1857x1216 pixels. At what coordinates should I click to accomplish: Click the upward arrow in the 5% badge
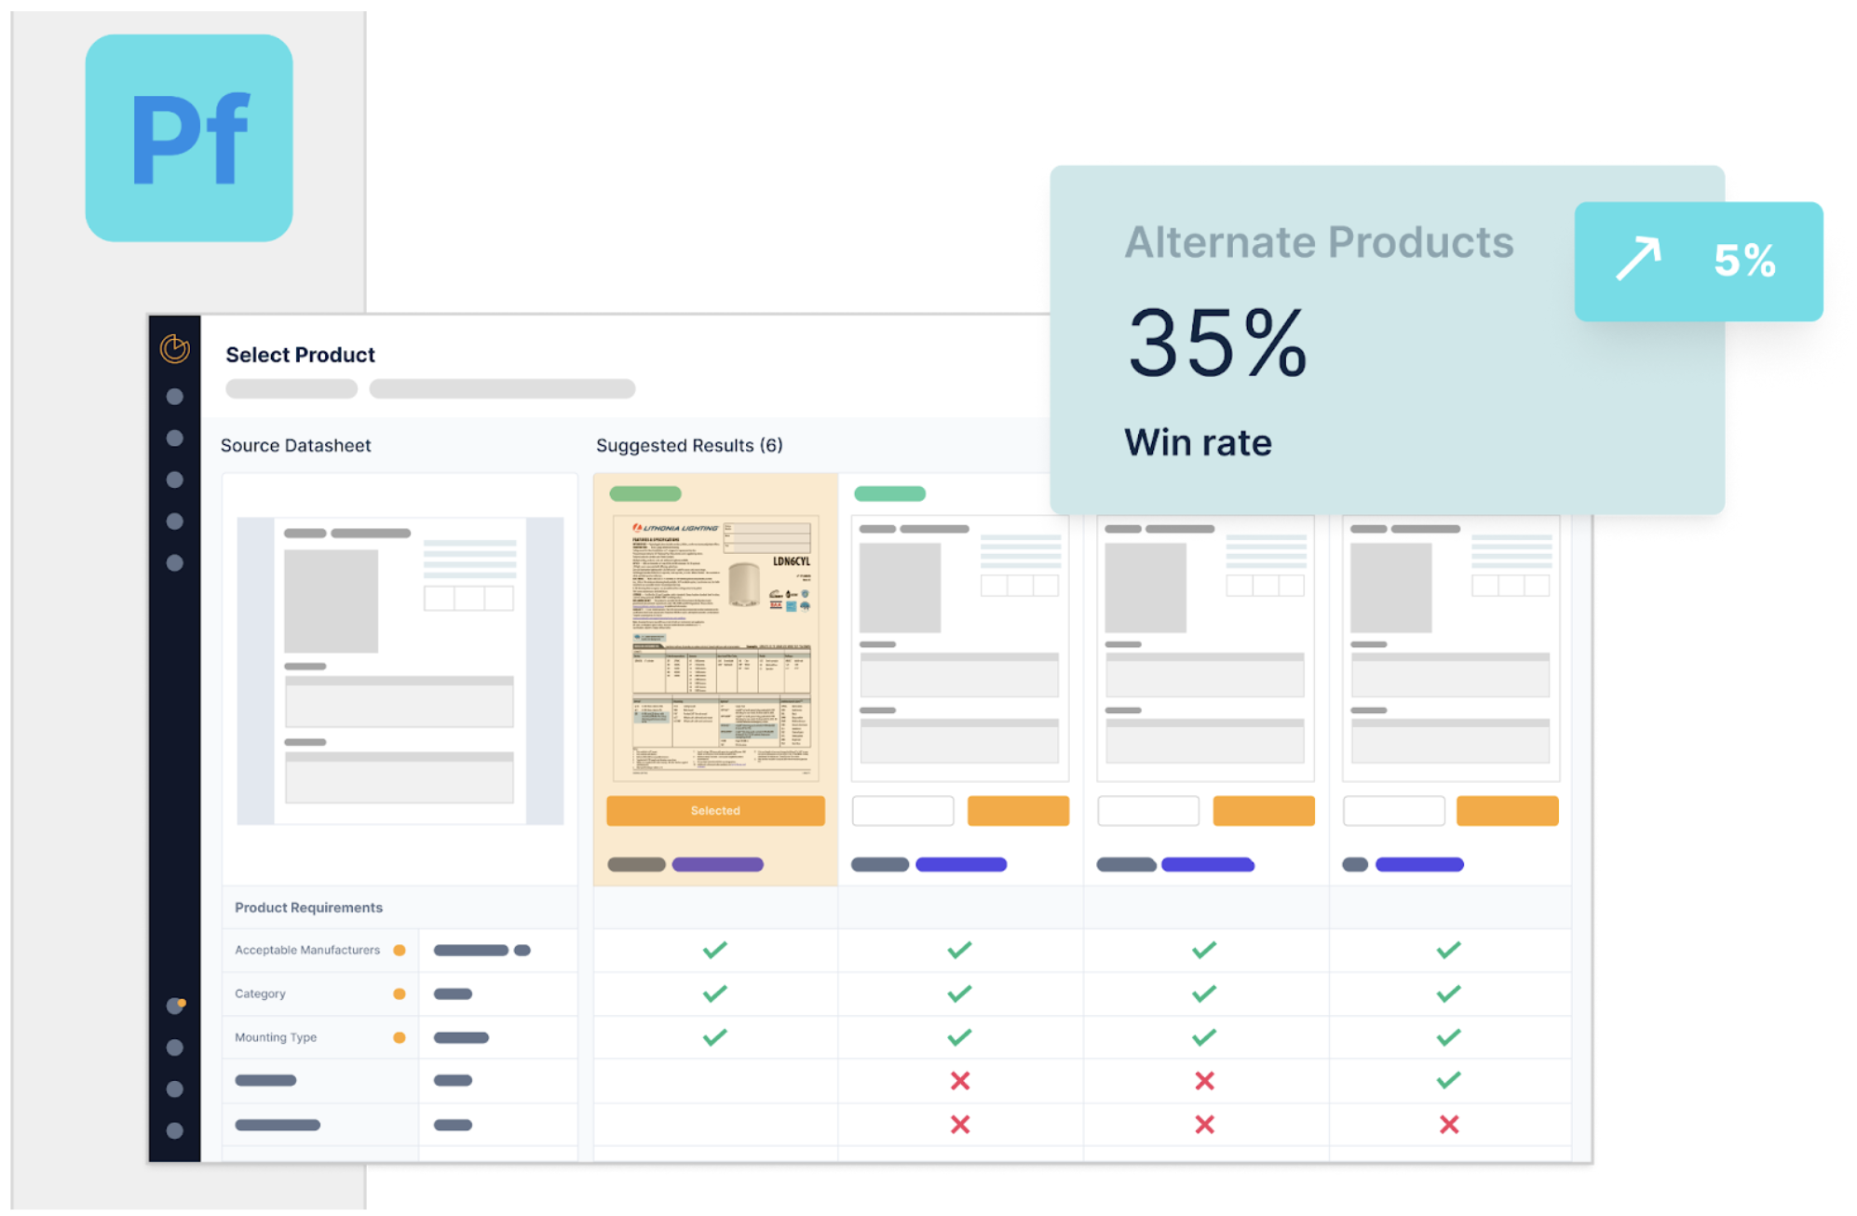tap(1637, 260)
